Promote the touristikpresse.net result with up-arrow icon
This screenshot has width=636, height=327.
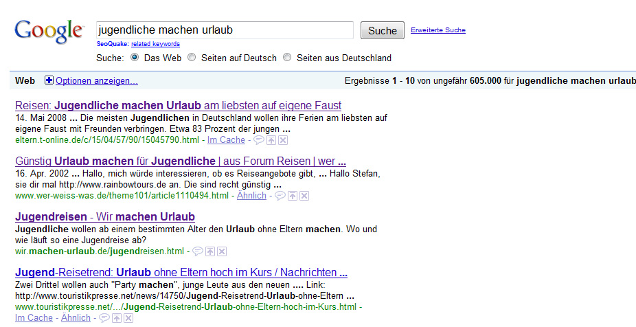pos(117,317)
